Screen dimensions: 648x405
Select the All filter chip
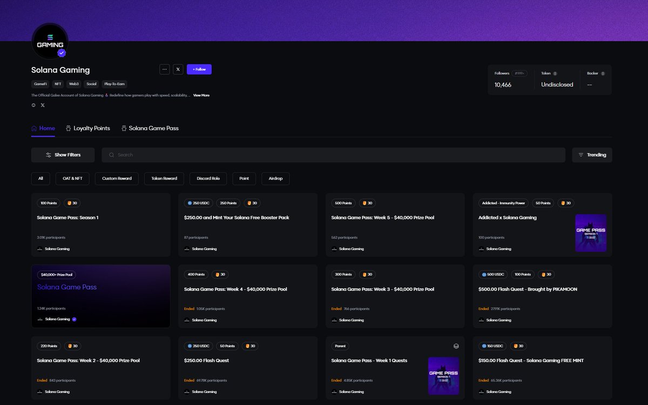(x=40, y=178)
